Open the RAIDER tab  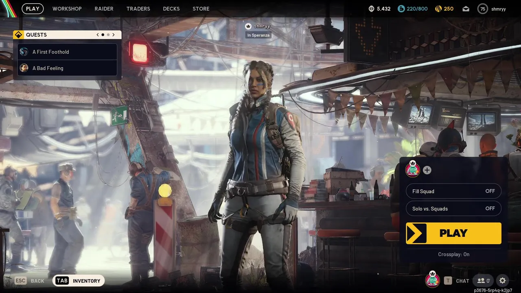104,9
